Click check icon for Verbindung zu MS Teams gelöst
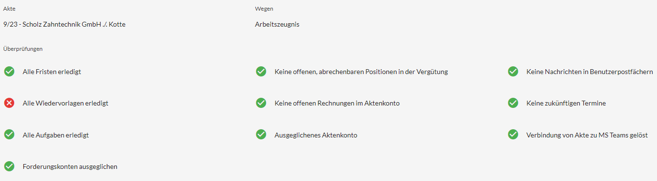The height and width of the screenshot is (181, 657). point(513,135)
